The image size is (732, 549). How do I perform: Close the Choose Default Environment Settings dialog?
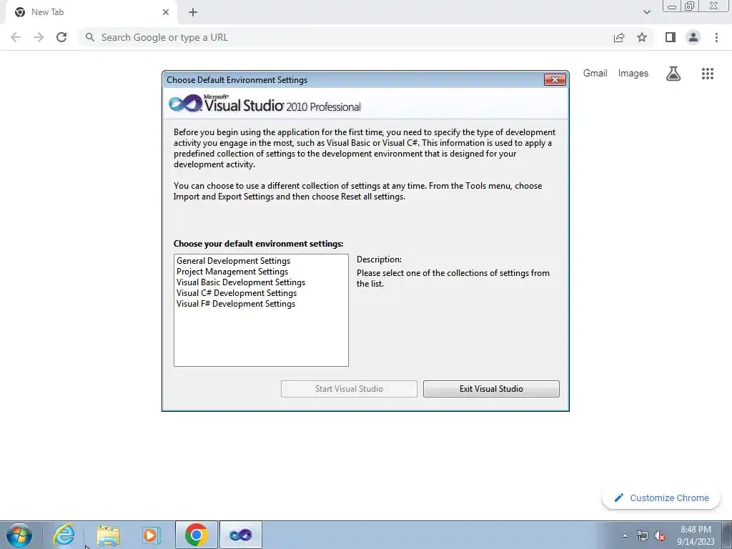tap(555, 80)
